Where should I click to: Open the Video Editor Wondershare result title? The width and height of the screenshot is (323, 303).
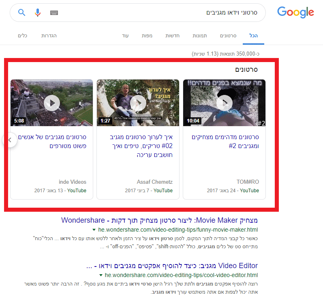pyautogui.click(x=172, y=266)
